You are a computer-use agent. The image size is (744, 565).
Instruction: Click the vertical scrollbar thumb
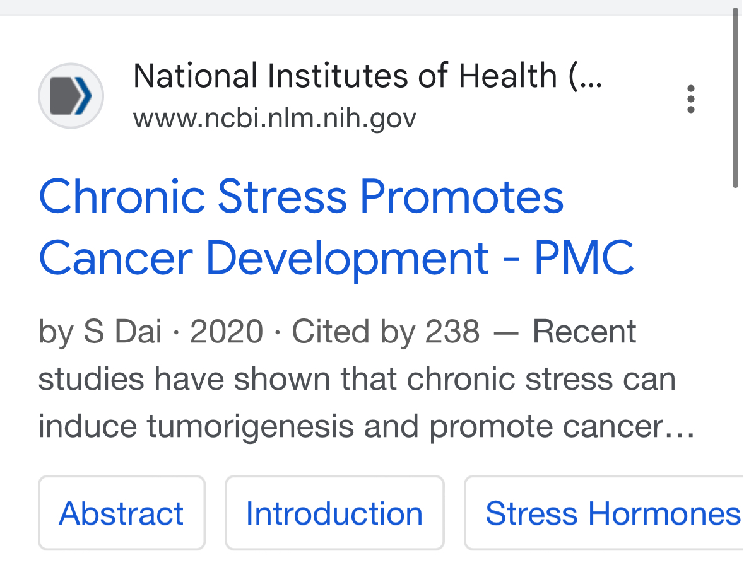[x=735, y=98]
